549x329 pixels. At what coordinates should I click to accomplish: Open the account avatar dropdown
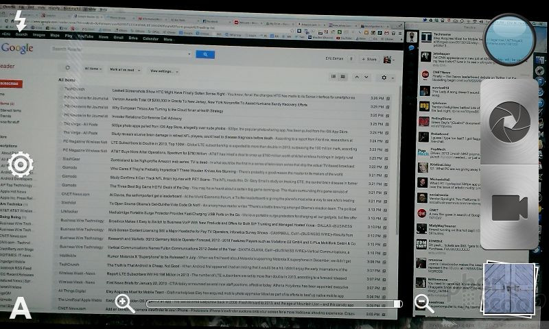pos(388,60)
